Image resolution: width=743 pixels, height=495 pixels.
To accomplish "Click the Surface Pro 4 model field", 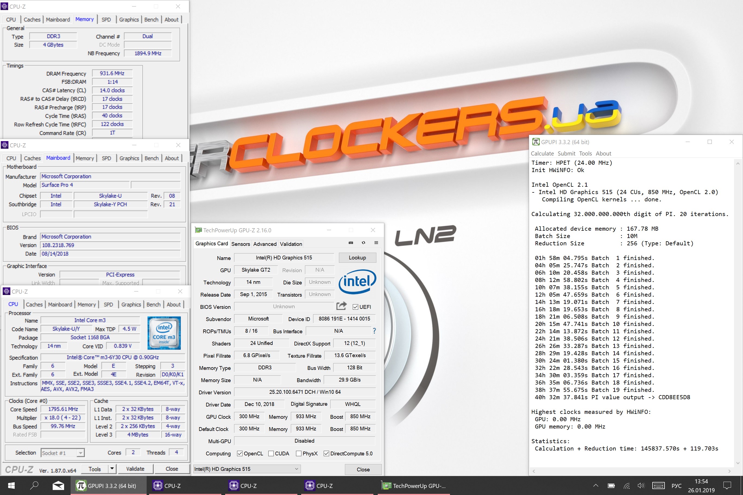I will pyautogui.click(x=85, y=185).
